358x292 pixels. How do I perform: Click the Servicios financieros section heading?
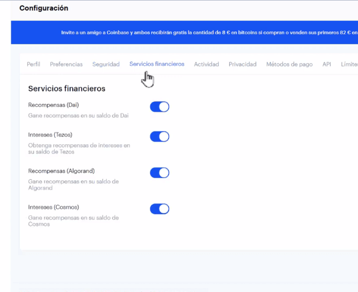[x=66, y=89]
